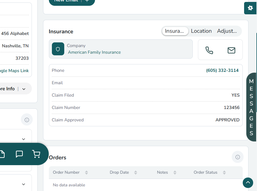Viewport: 257px width, 191px height.
Task: Click the shield icon beside Company
Action: (58, 49)
